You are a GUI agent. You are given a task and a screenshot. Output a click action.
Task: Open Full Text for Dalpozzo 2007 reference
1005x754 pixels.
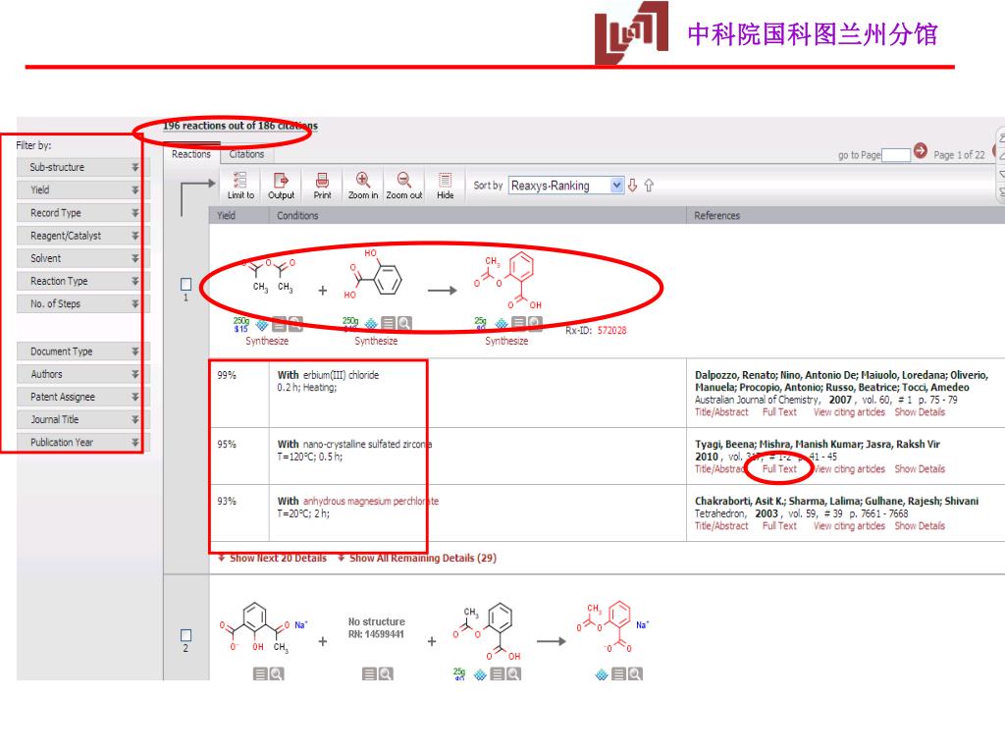tap(779, 412)
